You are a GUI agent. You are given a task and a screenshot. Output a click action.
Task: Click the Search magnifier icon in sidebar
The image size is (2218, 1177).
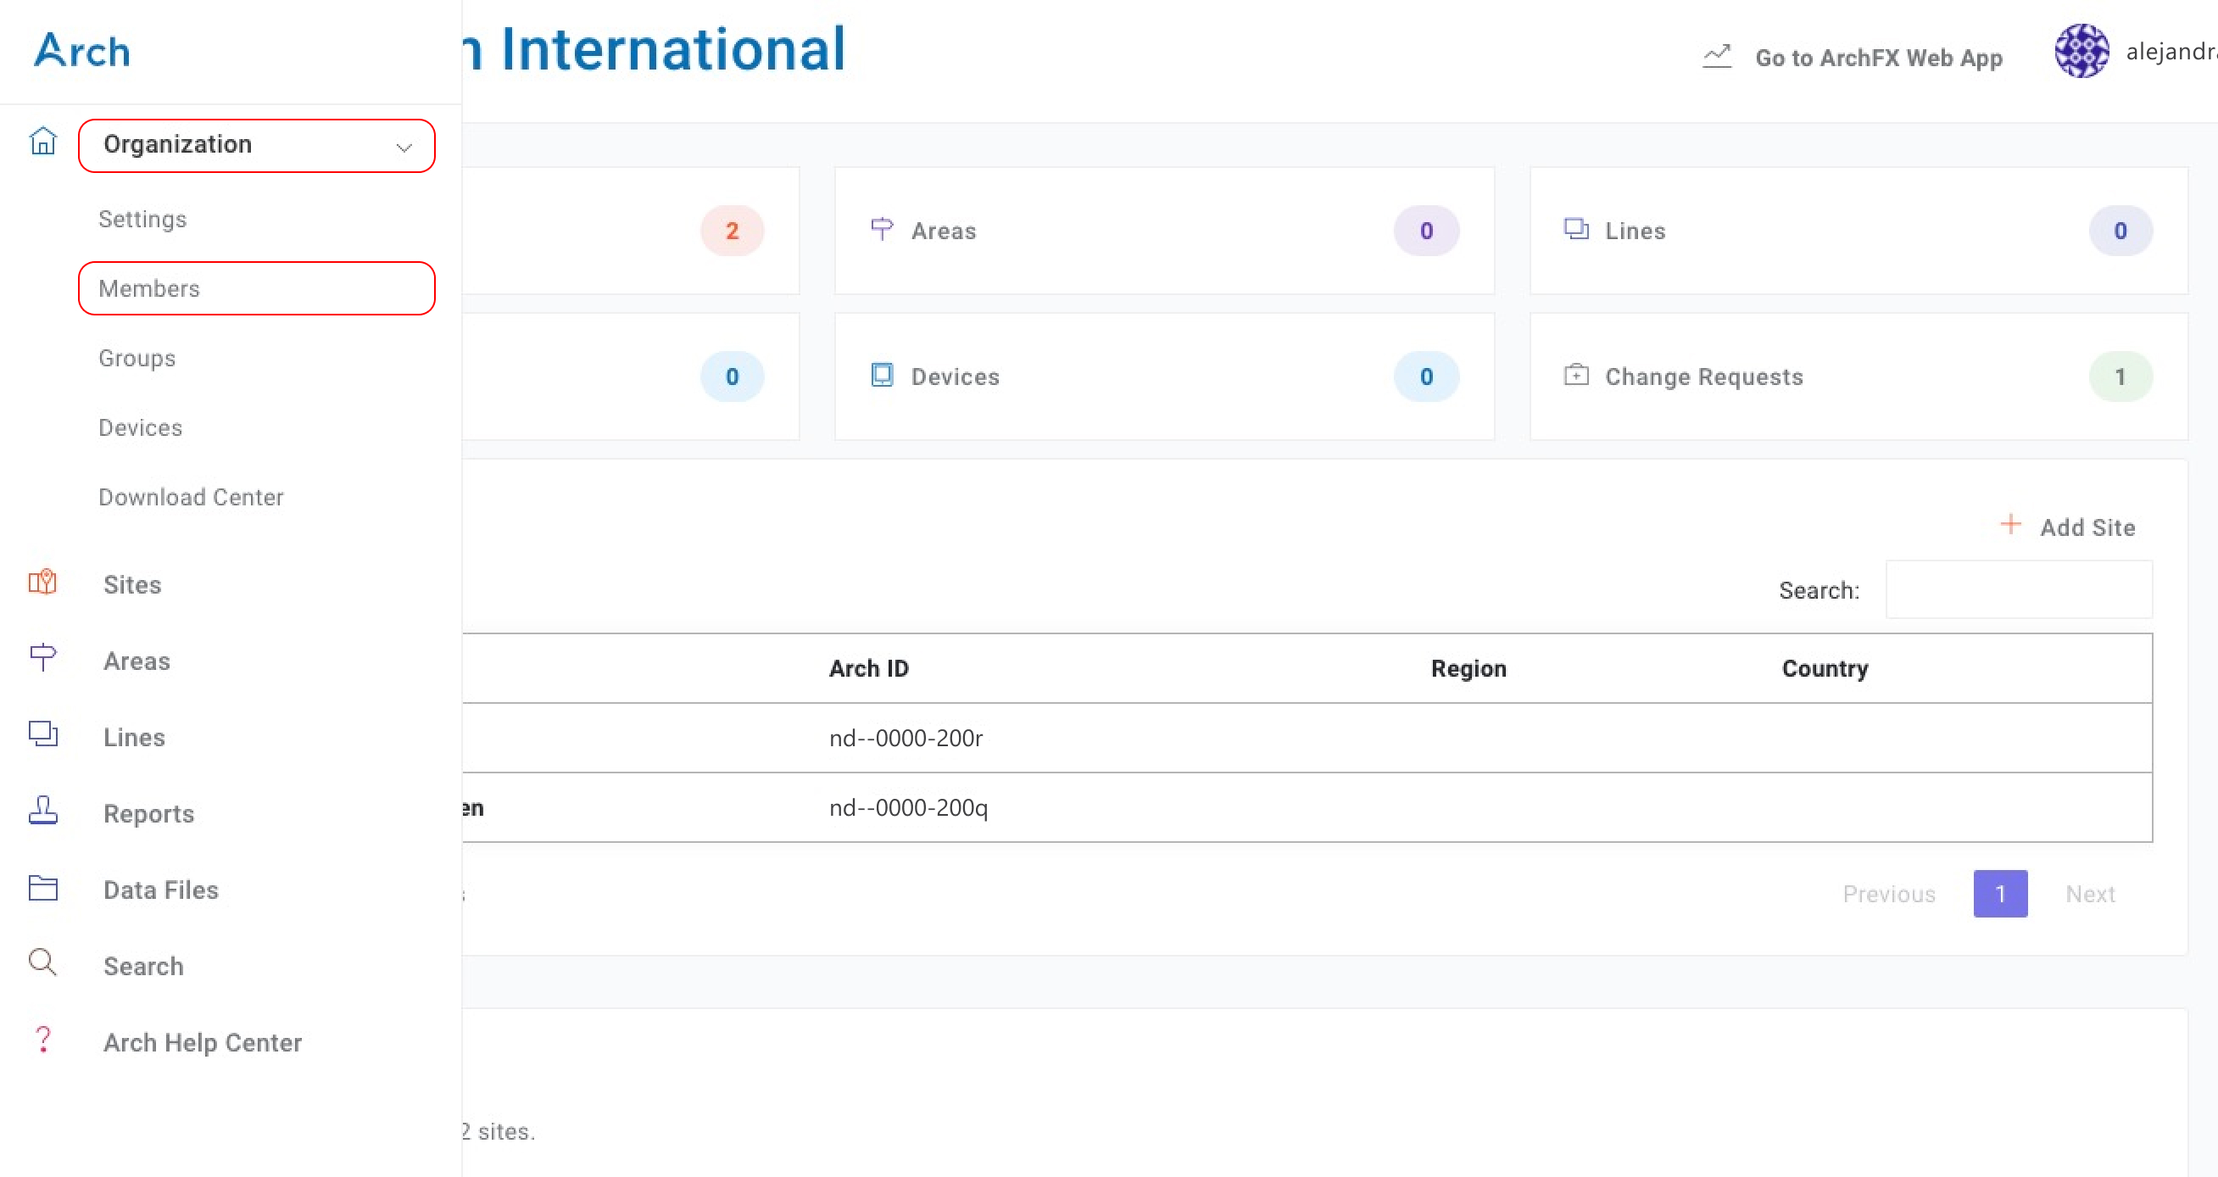(42, 962)
